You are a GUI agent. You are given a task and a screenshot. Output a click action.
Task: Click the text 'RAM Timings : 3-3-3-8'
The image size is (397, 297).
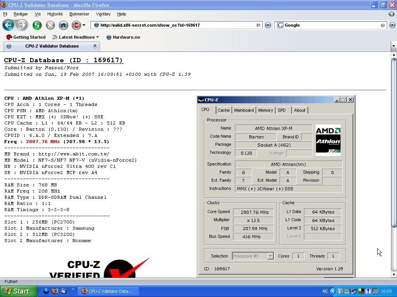click(x=37, y=210)
